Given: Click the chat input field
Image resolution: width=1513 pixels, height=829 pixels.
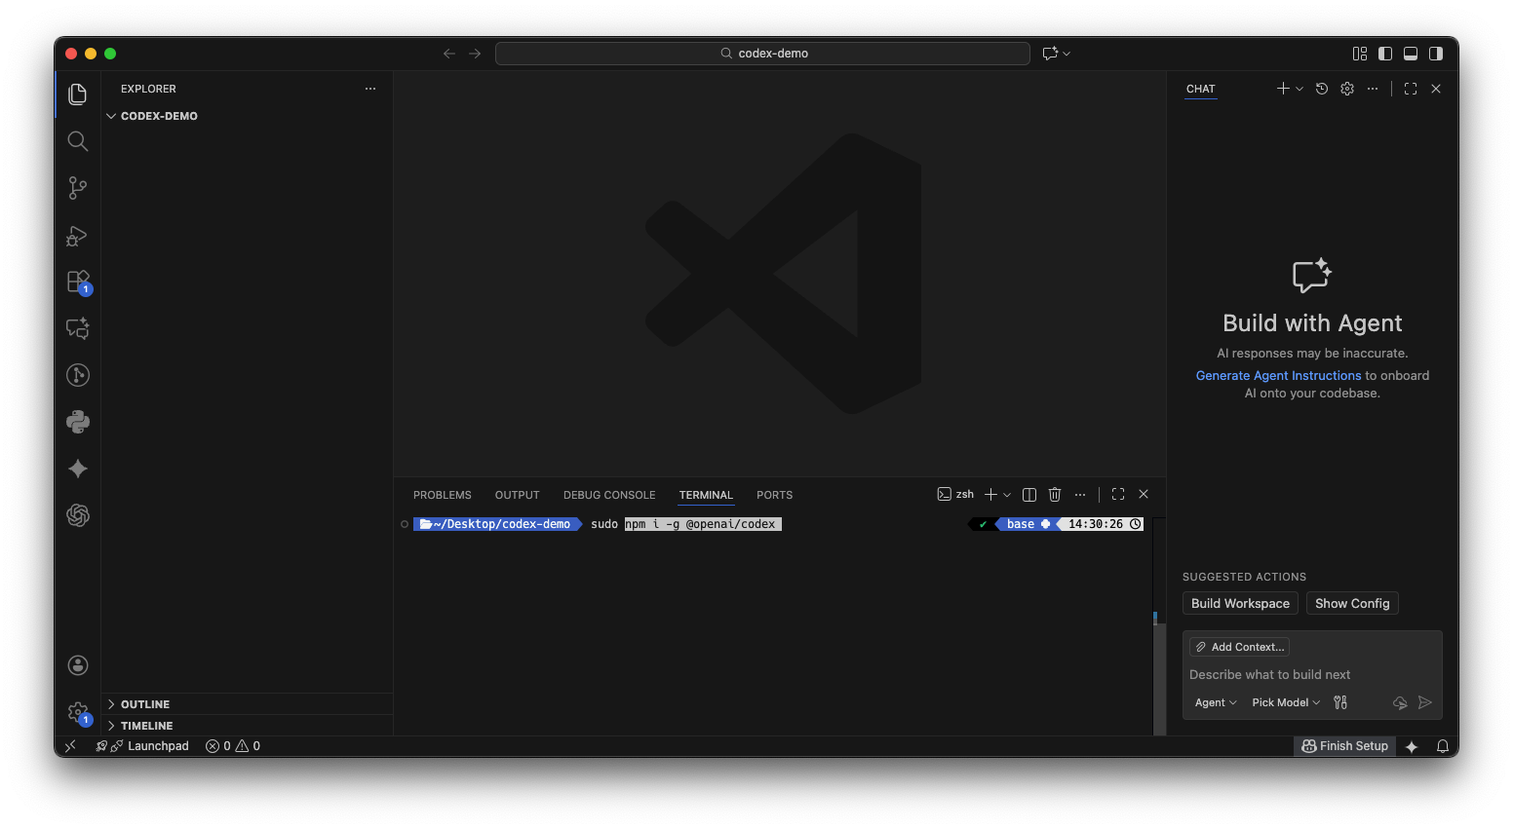Looking at the screenshot, I should tap(1311, 674).
